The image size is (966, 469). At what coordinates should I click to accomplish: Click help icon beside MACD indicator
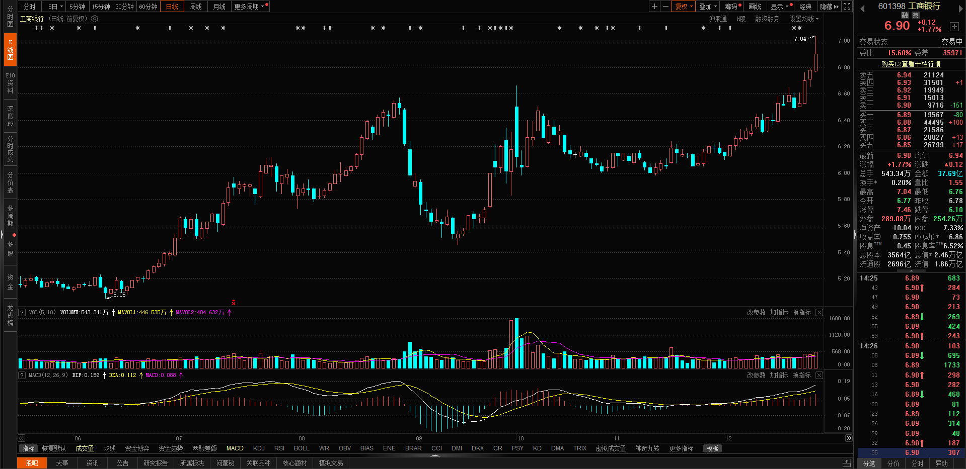tap(22, 375)
